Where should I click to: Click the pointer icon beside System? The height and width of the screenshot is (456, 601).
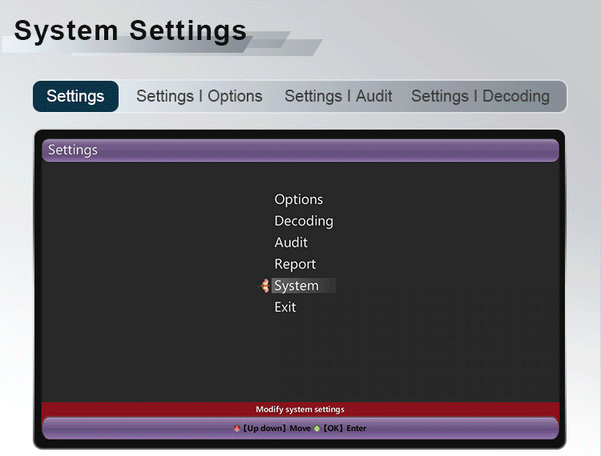click(x=264, y=286)
